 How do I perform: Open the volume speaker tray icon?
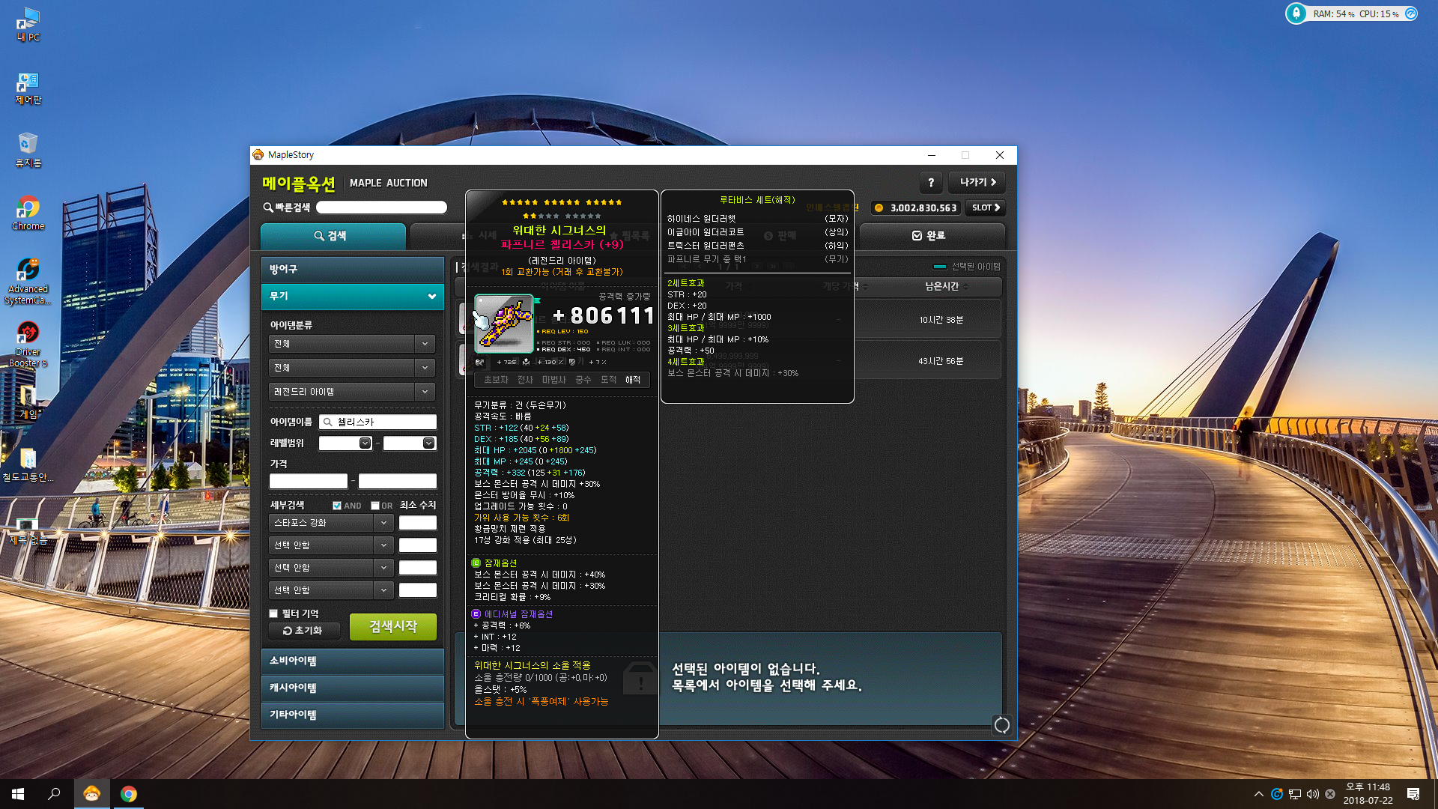(1312, 794)
